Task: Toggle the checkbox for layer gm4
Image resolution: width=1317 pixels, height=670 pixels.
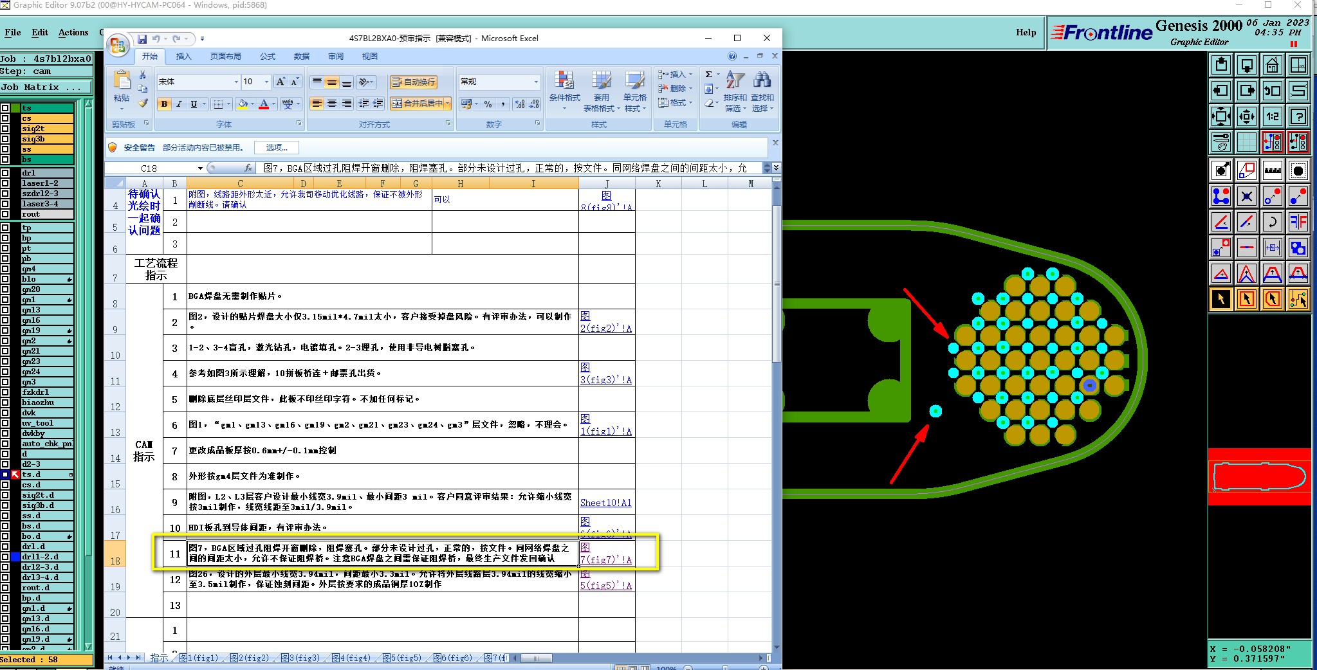Action: coord(6,269)
